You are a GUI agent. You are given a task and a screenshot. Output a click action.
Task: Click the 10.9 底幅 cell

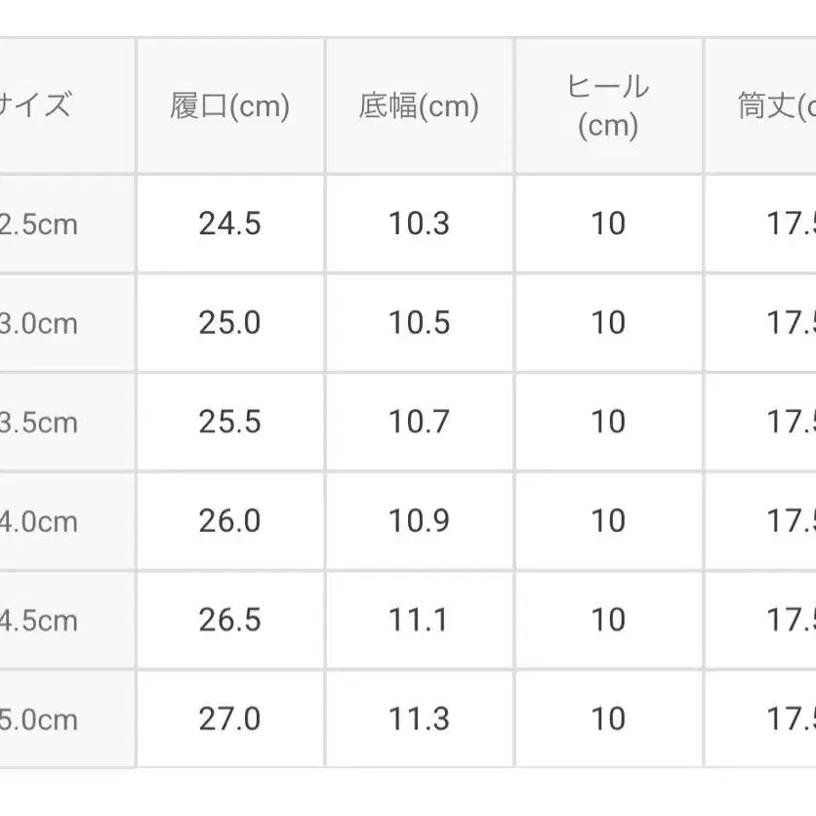[419, 521]
